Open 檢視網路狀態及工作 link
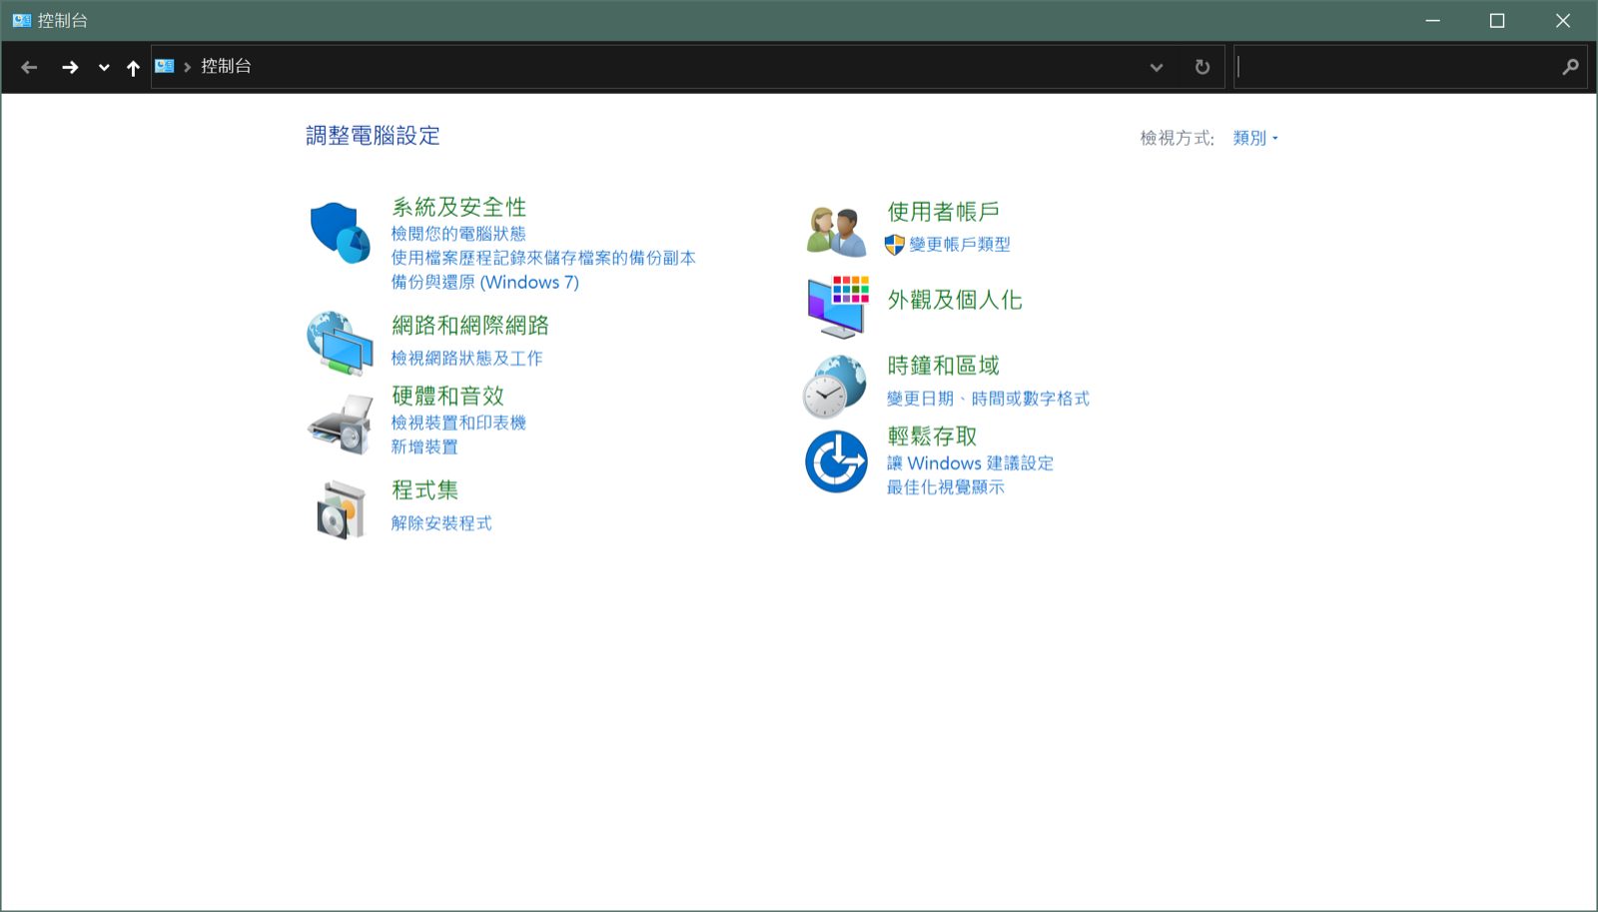Screen dimensions: 1598x912 (x=466, y=358)
